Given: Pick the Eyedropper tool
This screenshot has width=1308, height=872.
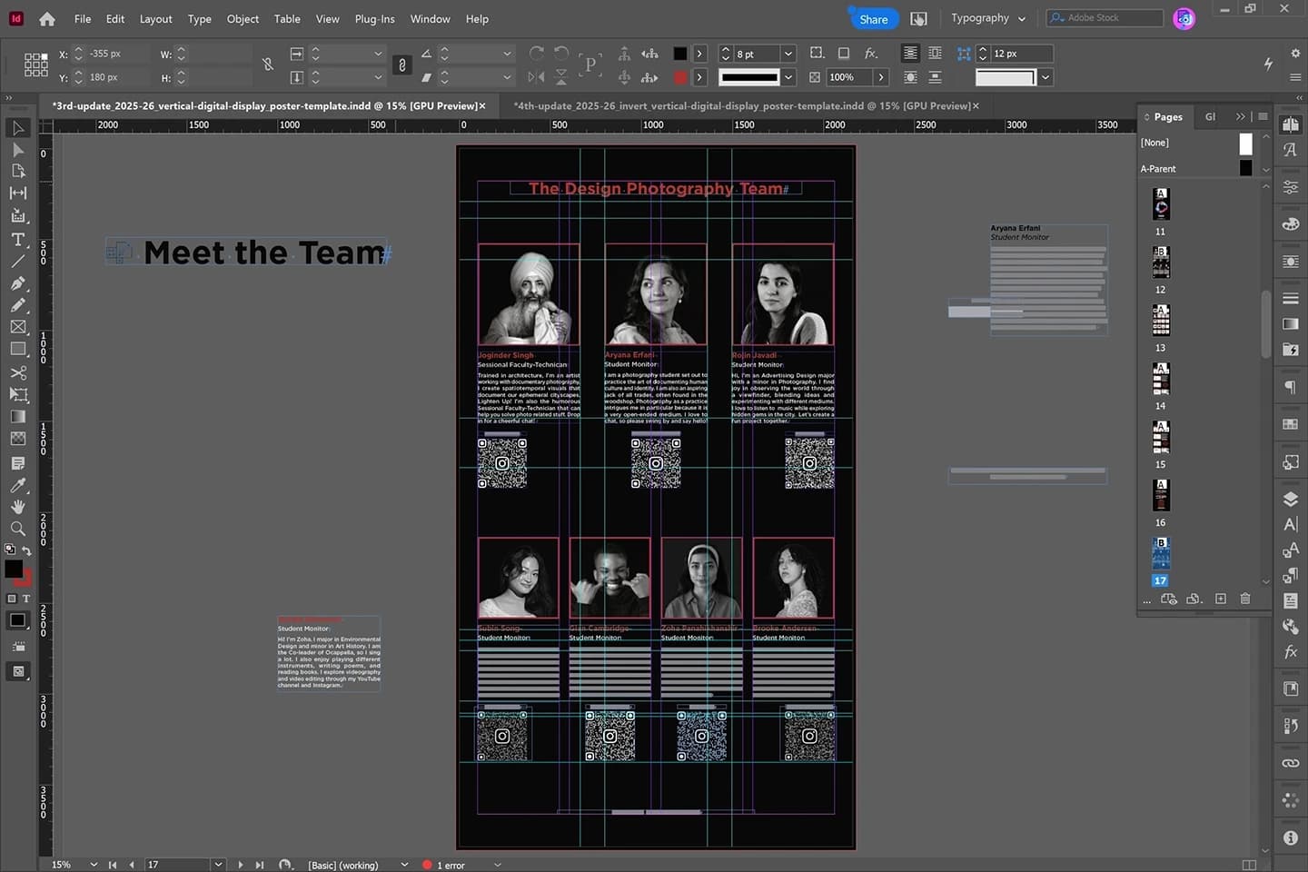Looking at the screenshot, I should [18, 485].
